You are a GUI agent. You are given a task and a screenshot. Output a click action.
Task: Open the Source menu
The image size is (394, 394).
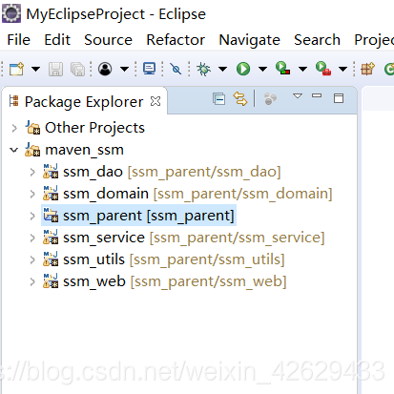[x=108, y=40]
